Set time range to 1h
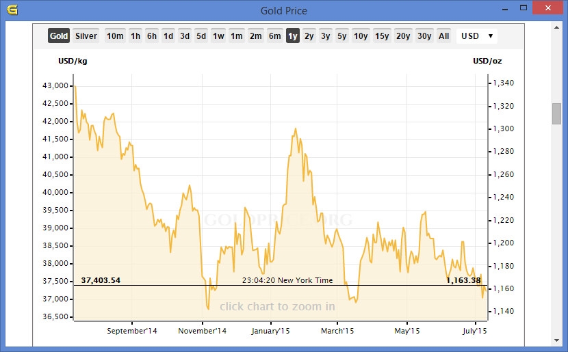568x352 pixels. 135,36
